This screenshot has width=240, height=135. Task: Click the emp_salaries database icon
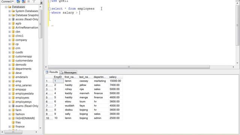13,85
